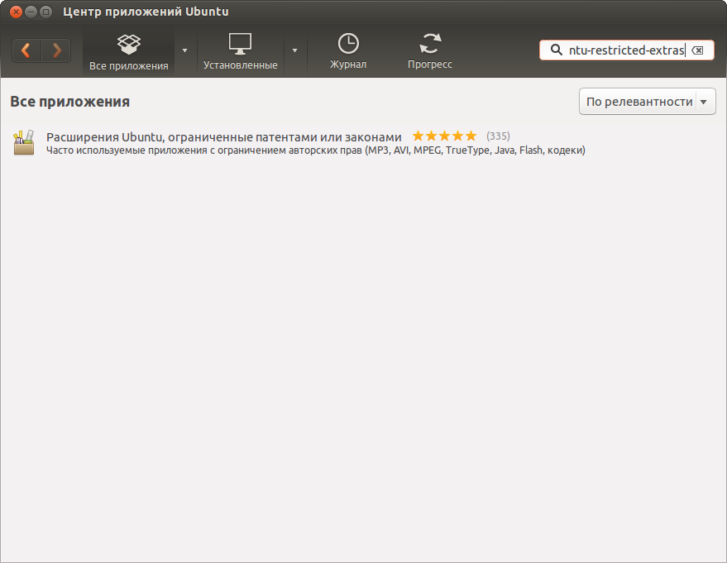Click the 335 reviews count
This screenshot has width=727, height=563.
coord(498,136)
